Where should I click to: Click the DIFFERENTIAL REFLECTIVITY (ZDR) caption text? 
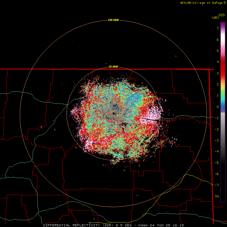(79, 225)
